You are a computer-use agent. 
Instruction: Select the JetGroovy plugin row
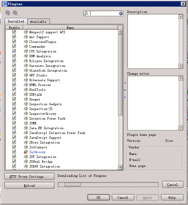[x=62, y=152]
